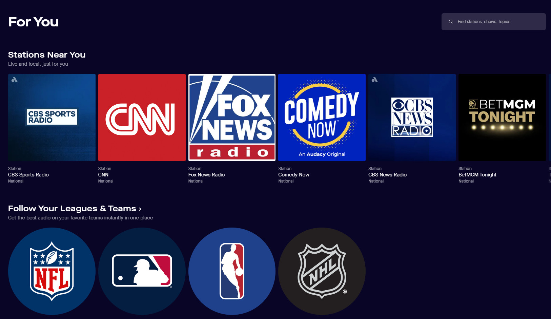Viewport: 551px width, 319px height.
Task: Select the MLB league logo
Action: [x=142, y=271]
